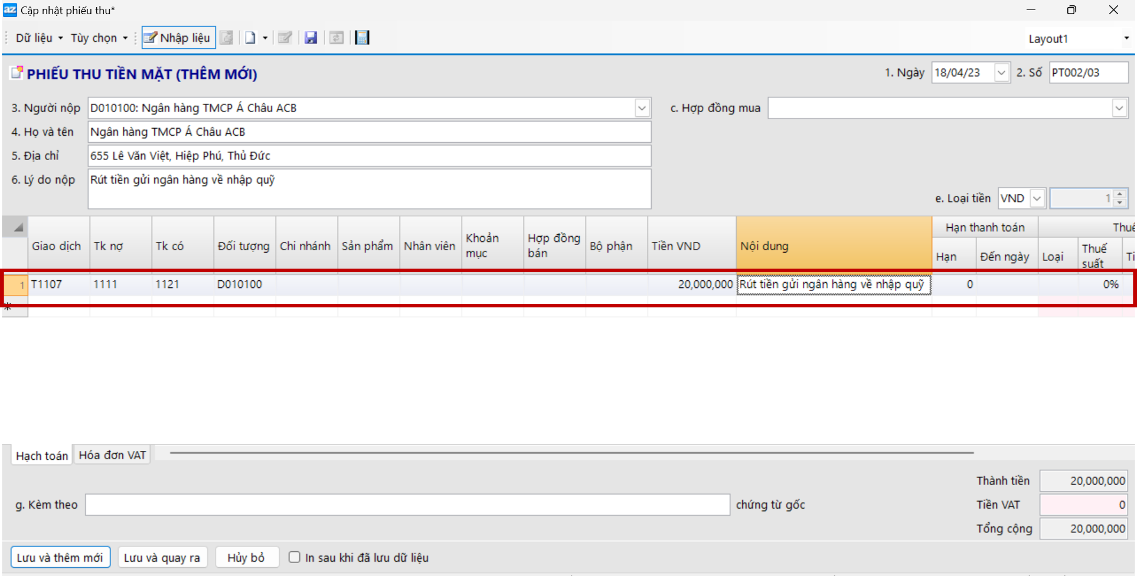Switch to the Hóa đơn VAT tab
Image resolution: width=1137 pixels, height=576 pixels.
(112, 455)
